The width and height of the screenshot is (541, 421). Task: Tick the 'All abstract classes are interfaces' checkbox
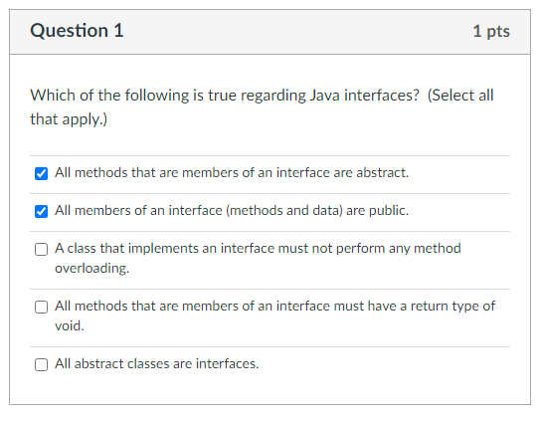click(x=41, y=364)
